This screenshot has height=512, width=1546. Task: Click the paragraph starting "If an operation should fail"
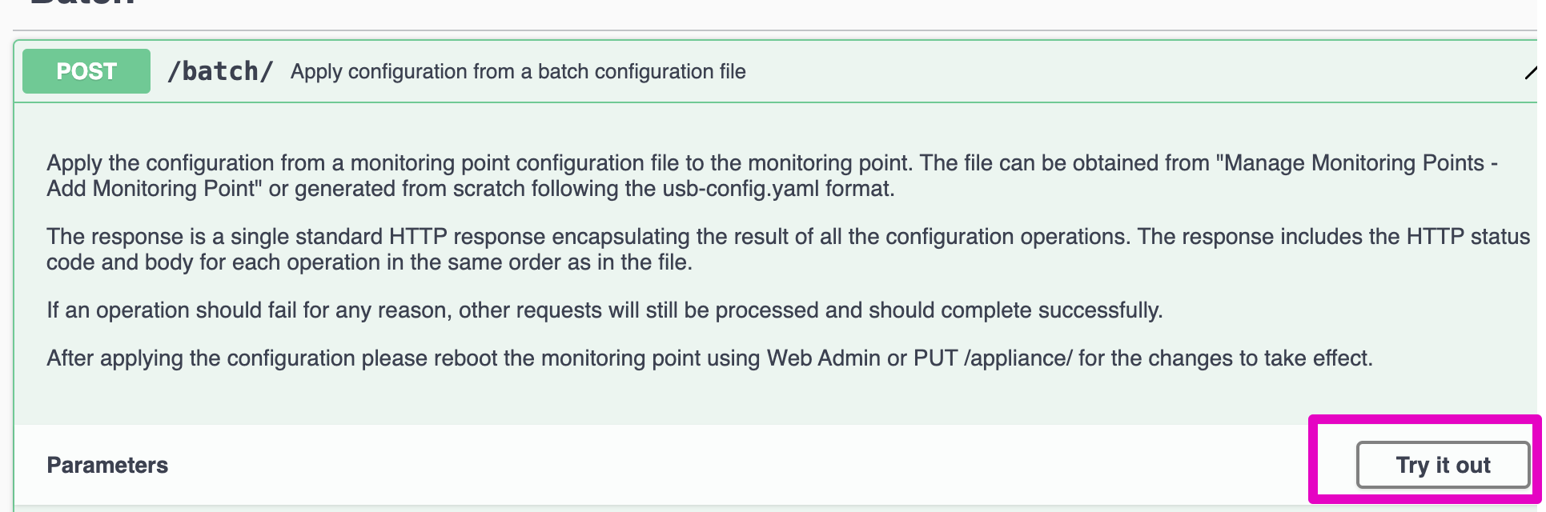click(604, 310)
